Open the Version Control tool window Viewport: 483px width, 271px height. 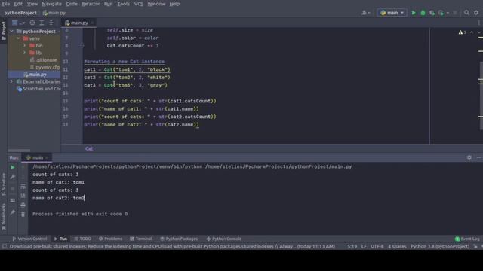click(29, 239)
